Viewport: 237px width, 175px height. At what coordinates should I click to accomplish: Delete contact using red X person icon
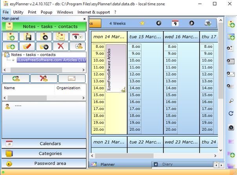pyautogui.click(x=44, y=78)
